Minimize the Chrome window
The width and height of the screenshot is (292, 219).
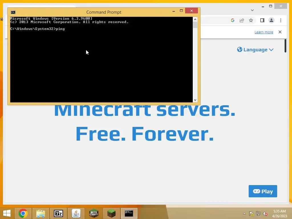(263, 6)
